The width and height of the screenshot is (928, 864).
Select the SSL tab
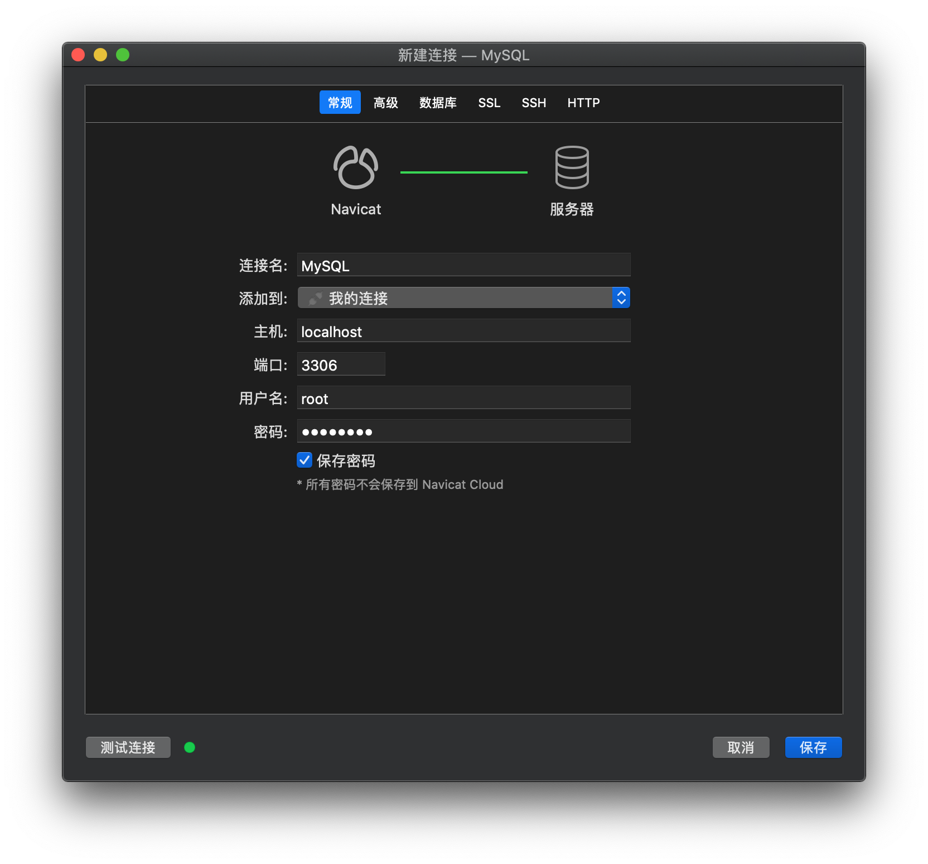(489, 103)
